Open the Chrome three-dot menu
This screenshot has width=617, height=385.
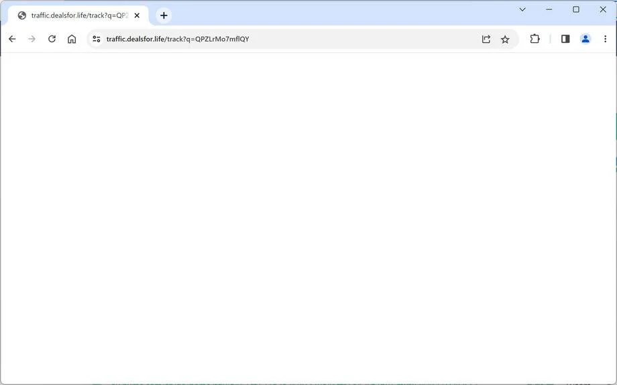tap(605, 39)
